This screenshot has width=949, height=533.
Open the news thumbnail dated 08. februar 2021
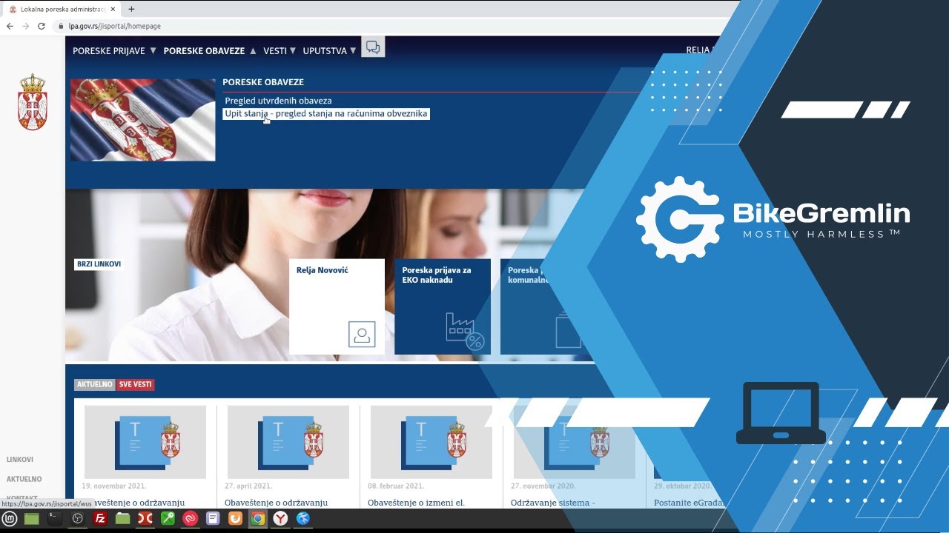pos(431,442)
